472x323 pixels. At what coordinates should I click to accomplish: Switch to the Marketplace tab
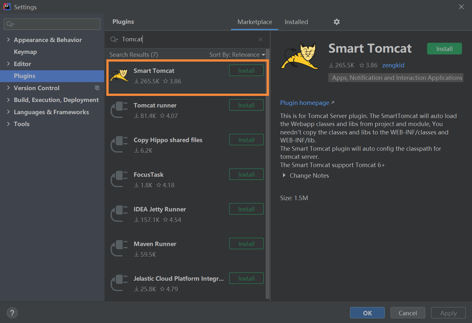coord(254,22)
